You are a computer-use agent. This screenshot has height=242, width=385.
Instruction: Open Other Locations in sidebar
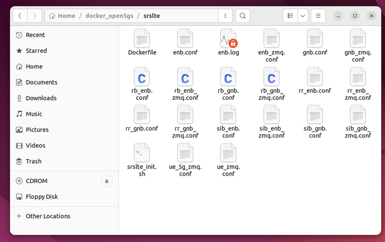pyautogui.click(x=48, y=216)
